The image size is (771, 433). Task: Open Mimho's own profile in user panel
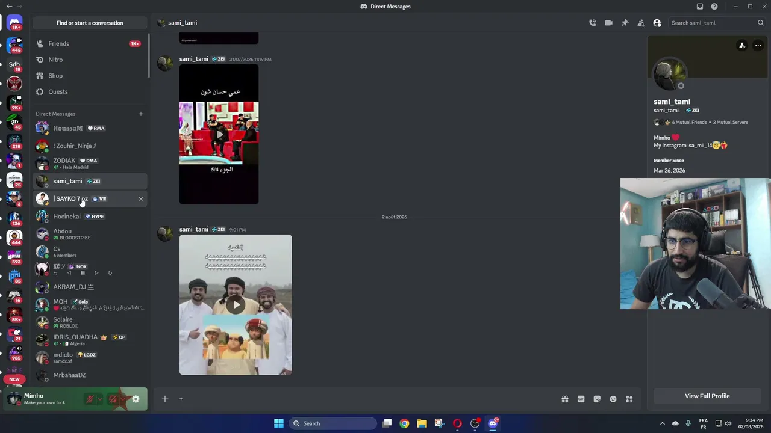coord(45,399)
